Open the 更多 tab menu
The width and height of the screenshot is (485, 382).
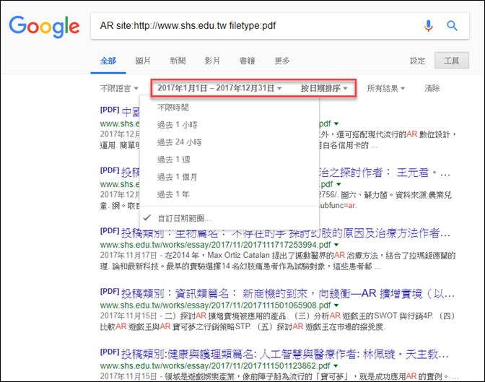282,61
